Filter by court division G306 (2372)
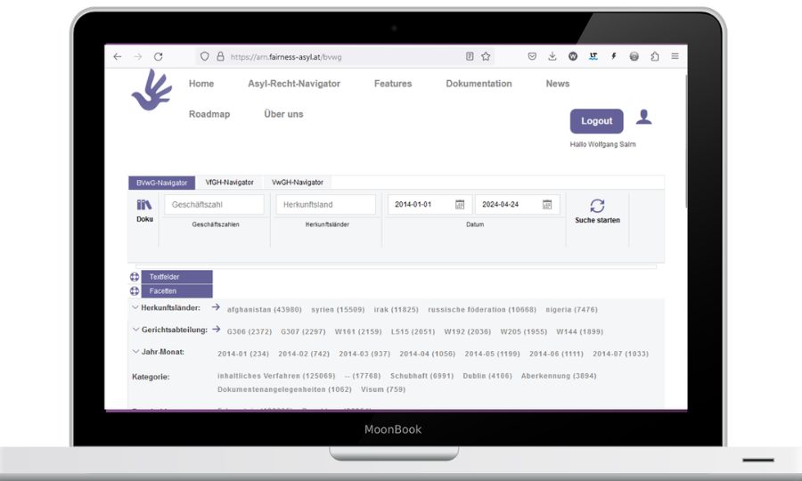This screenshot has height=481, width=802. pos(250,331)
